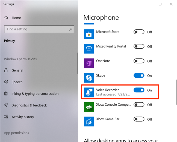Image resolution: width=177 pixels, height=142 pixels.
Task: Click the Microsoft Store label
Action: (x=108, y=32)
